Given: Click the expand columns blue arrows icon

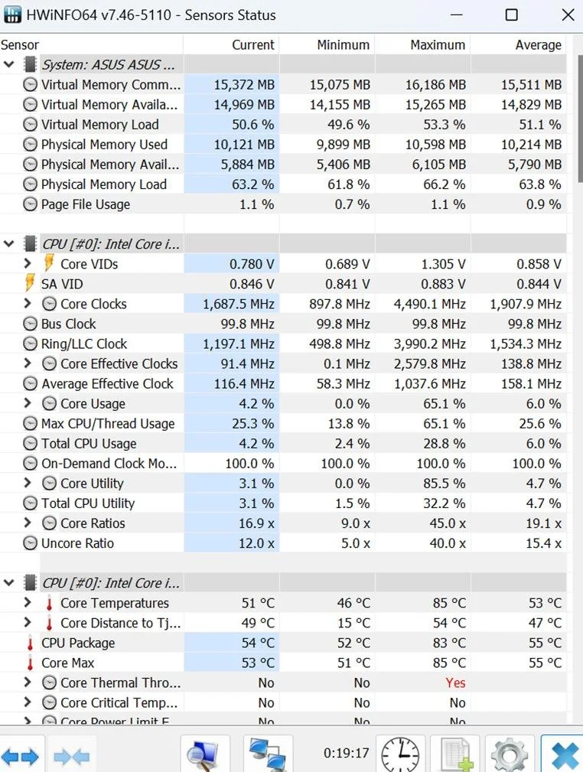Looking at the screenshot, I should (21, 756).
